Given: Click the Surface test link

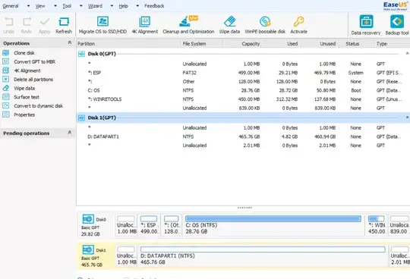Looking at the screenshot, I should tap(27, 97).
